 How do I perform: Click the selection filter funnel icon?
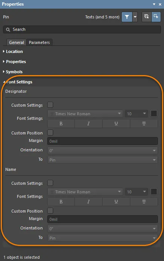click(x=127, y=17)
